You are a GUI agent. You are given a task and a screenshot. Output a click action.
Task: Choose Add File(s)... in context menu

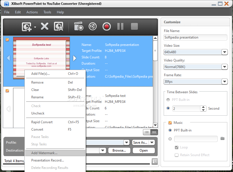(x=55, y=74)
